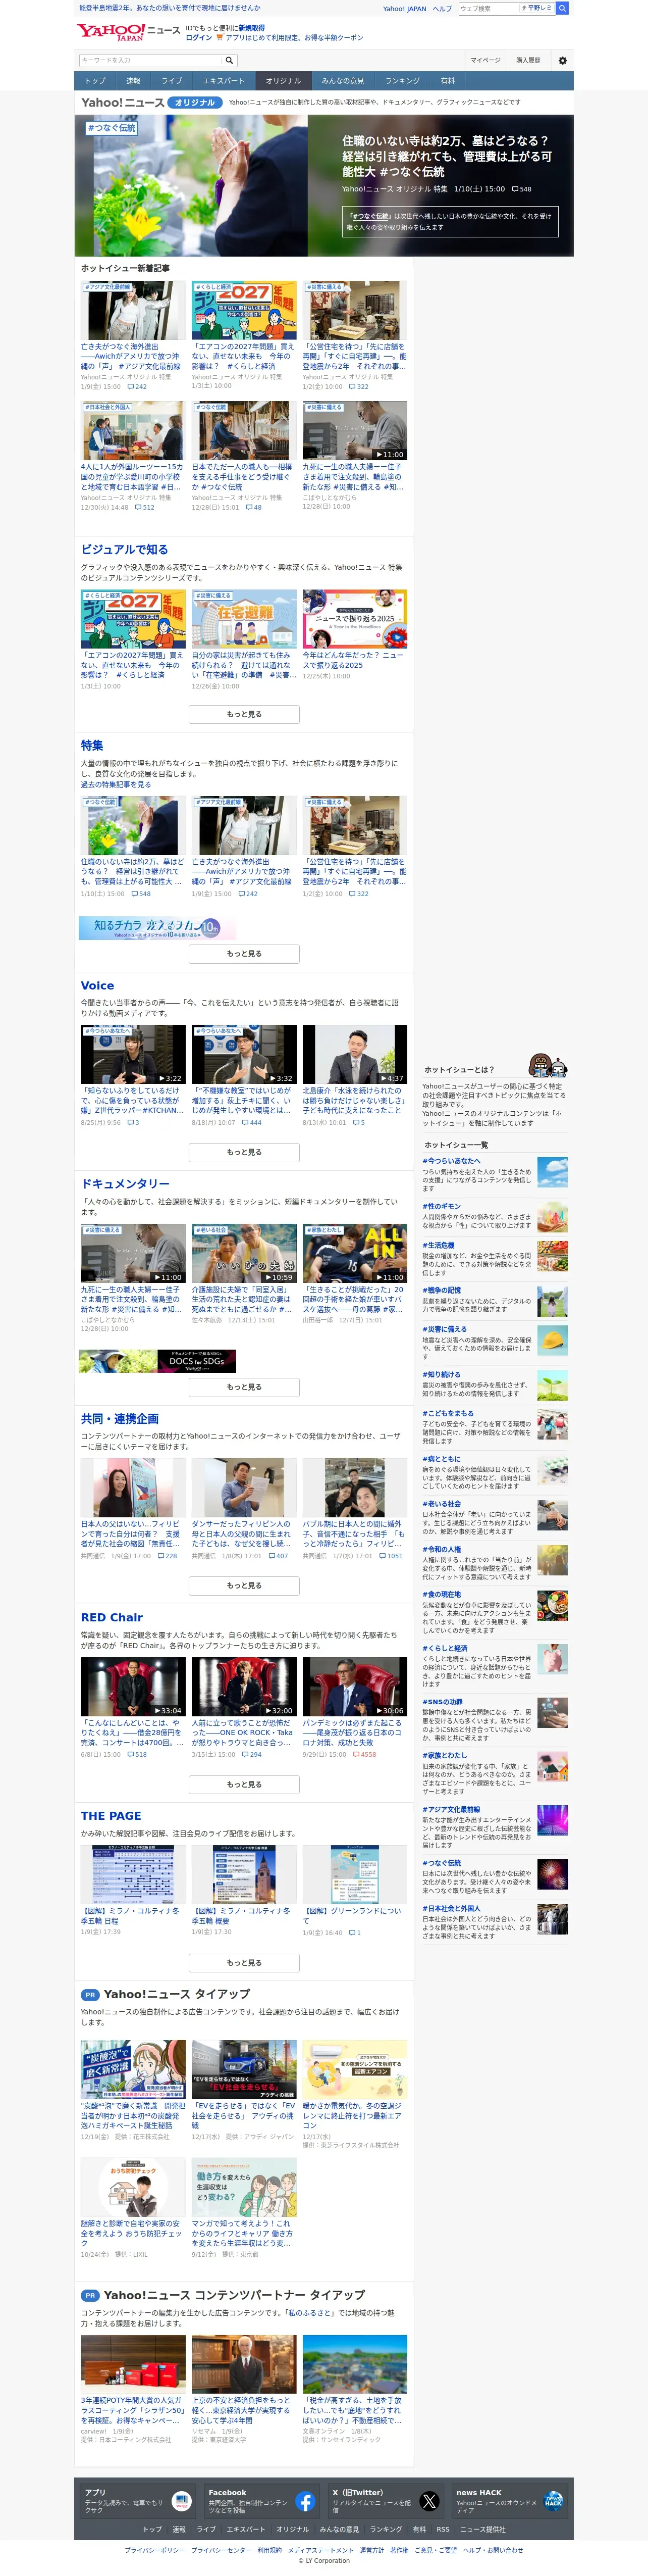
Task: Click もっと見る under ビジュアルで知る
Action: (x=244, y=714)
